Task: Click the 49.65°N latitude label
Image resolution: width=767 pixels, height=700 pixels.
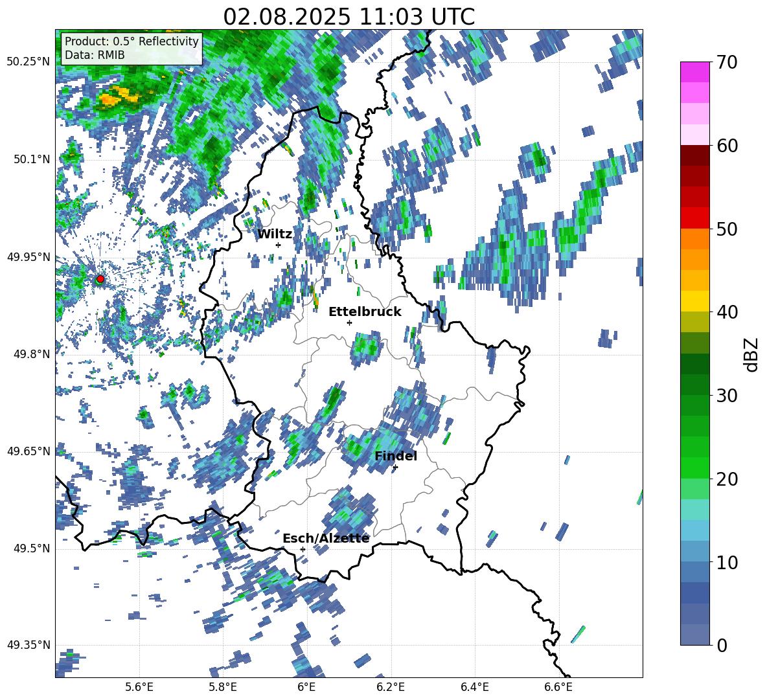Action: coord(29,451)
